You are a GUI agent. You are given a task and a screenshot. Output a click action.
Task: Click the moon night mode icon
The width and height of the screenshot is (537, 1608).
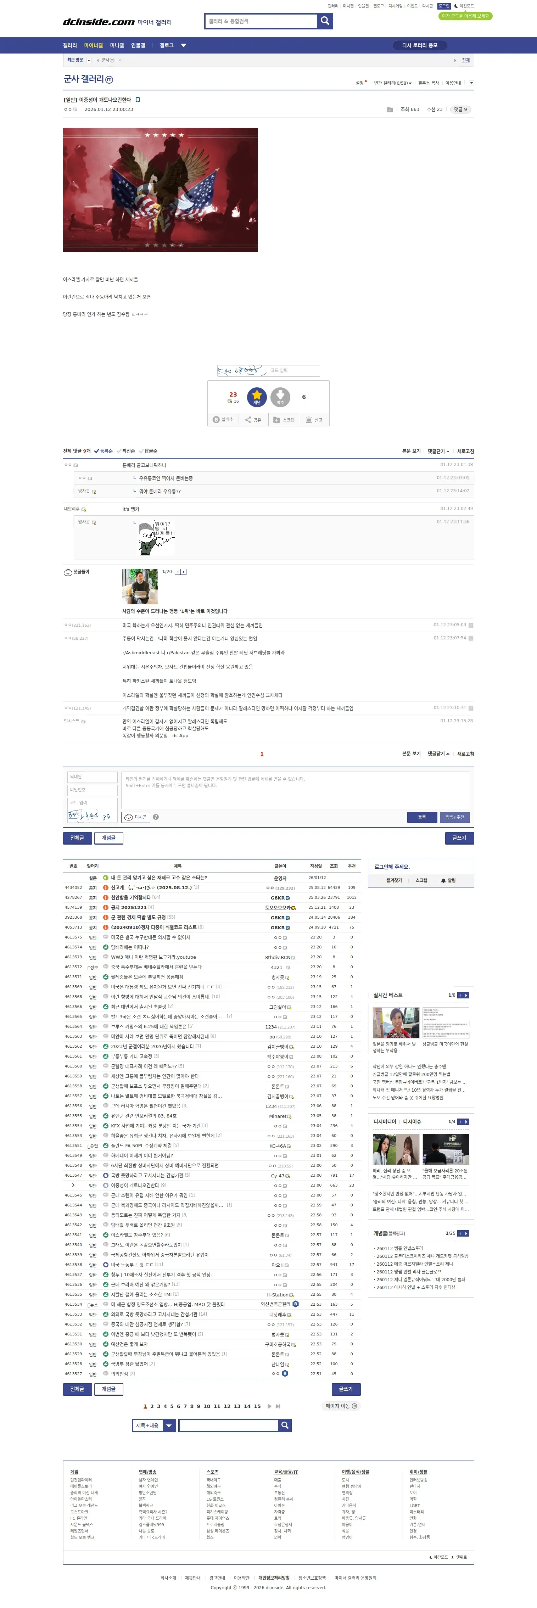click(456, 6)
